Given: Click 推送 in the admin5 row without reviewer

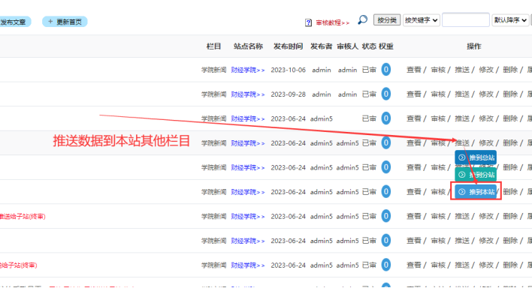Looking at the screenshot, I should pyautogui.click(x=462, y=118).
